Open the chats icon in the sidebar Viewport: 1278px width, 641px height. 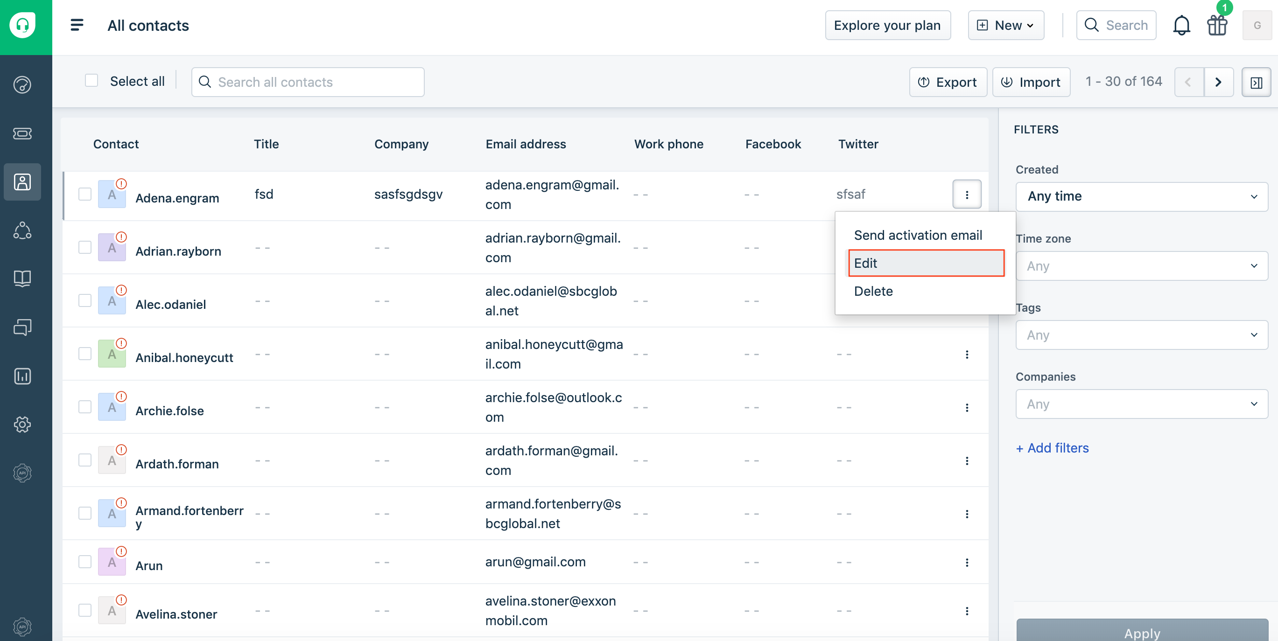pyautogui.click(x=22, y=327)
